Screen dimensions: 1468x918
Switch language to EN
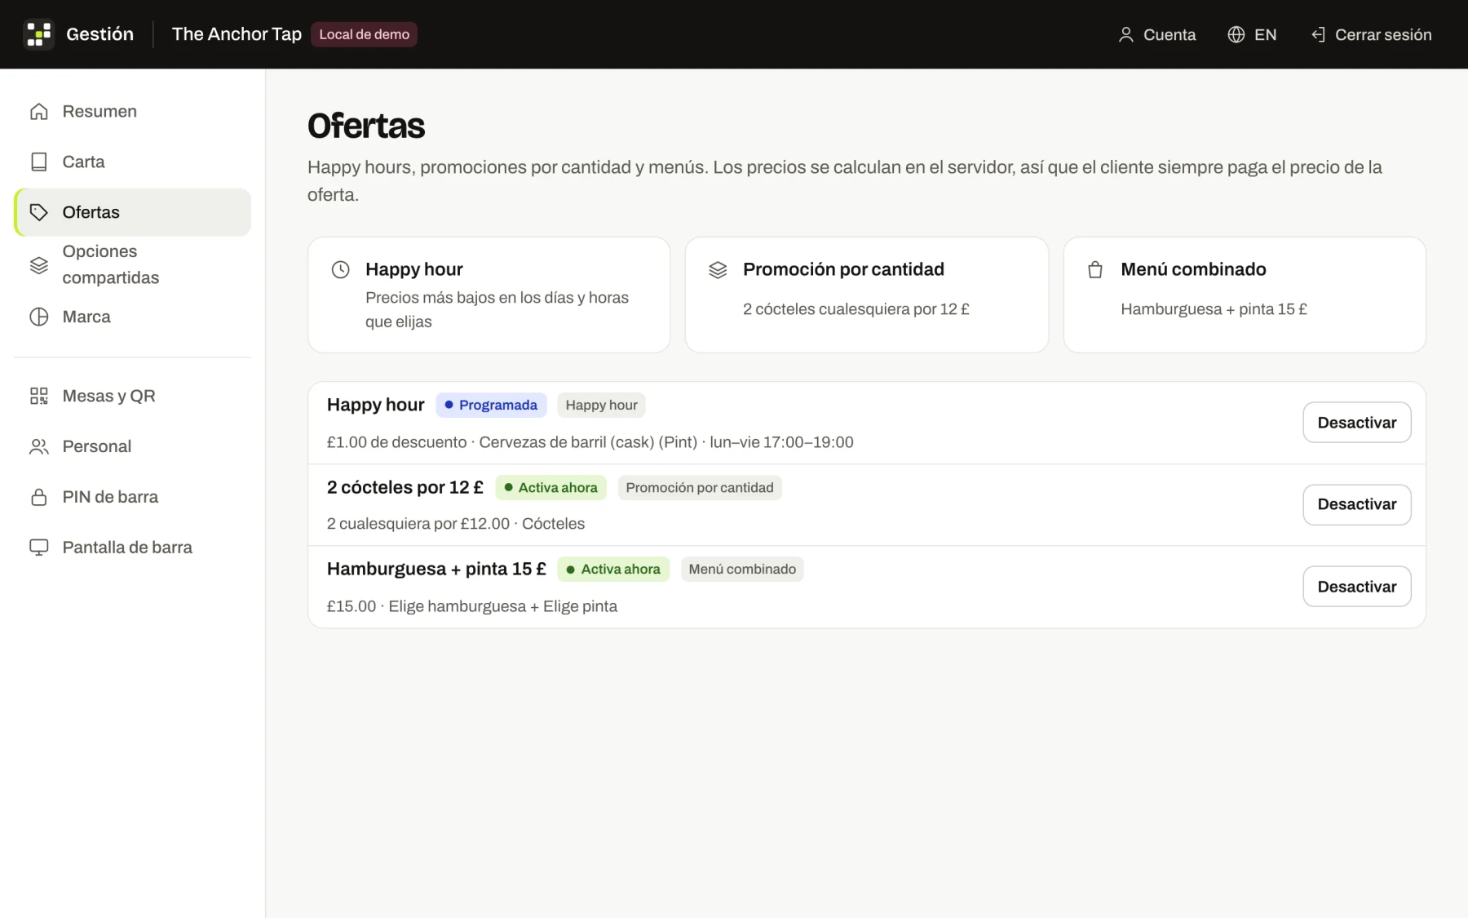1252,34
